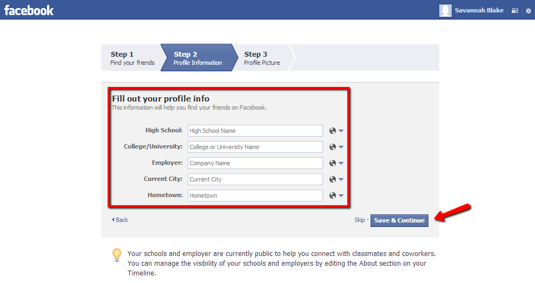Click High School privacy globe icon
The height and width of the screenshot is (283, 535).
coord(333,131)
